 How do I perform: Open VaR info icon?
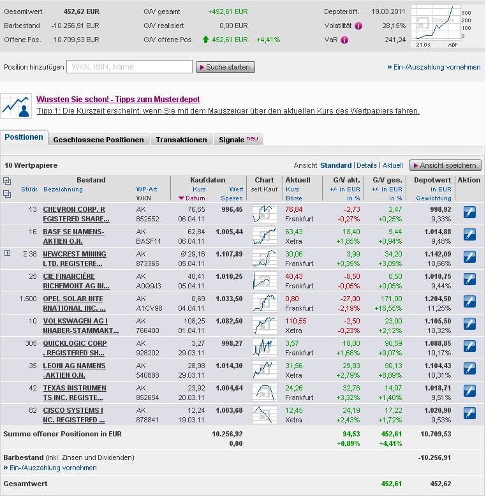point(344,40)
